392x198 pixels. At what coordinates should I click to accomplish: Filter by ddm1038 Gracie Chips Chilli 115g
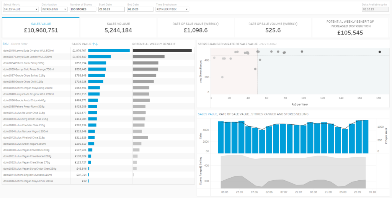pyautogui.click(x=23, y=82)
